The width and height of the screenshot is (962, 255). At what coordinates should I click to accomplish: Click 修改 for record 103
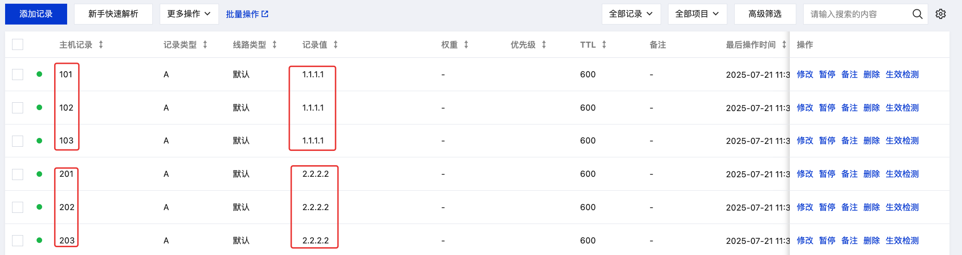coord(805,141)
